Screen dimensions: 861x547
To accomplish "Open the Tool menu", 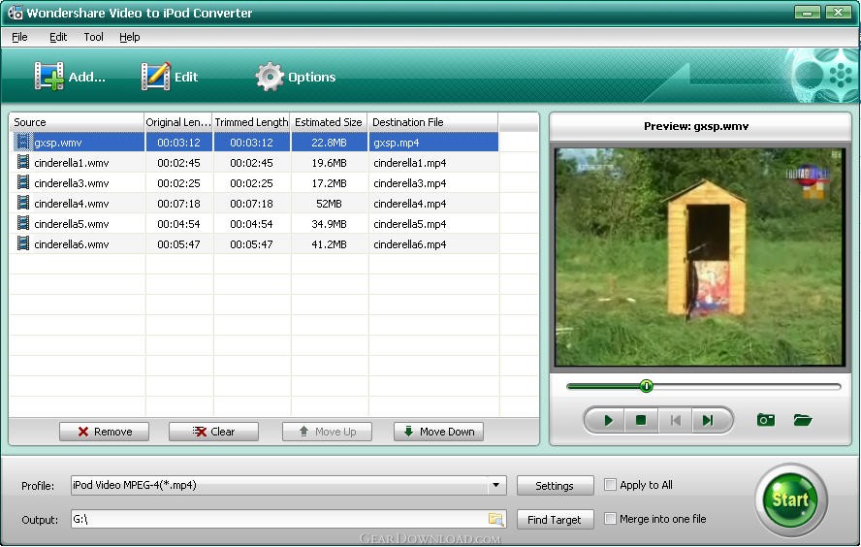I will click(x=93, y=37).
